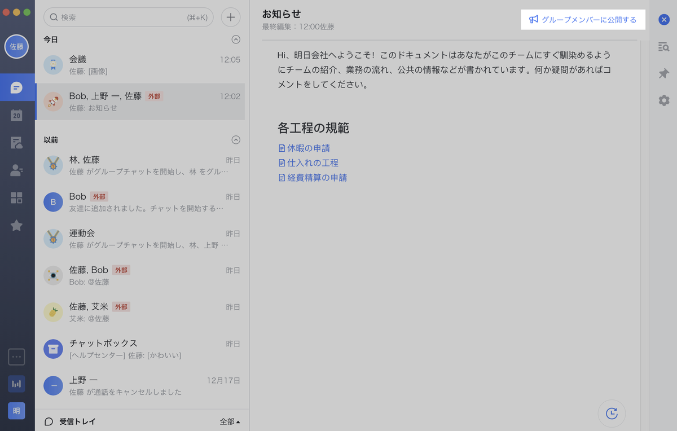Open the edit history clock button

[612, 414]
